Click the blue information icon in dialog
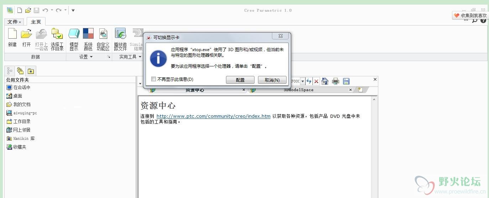 click(158, 59)
